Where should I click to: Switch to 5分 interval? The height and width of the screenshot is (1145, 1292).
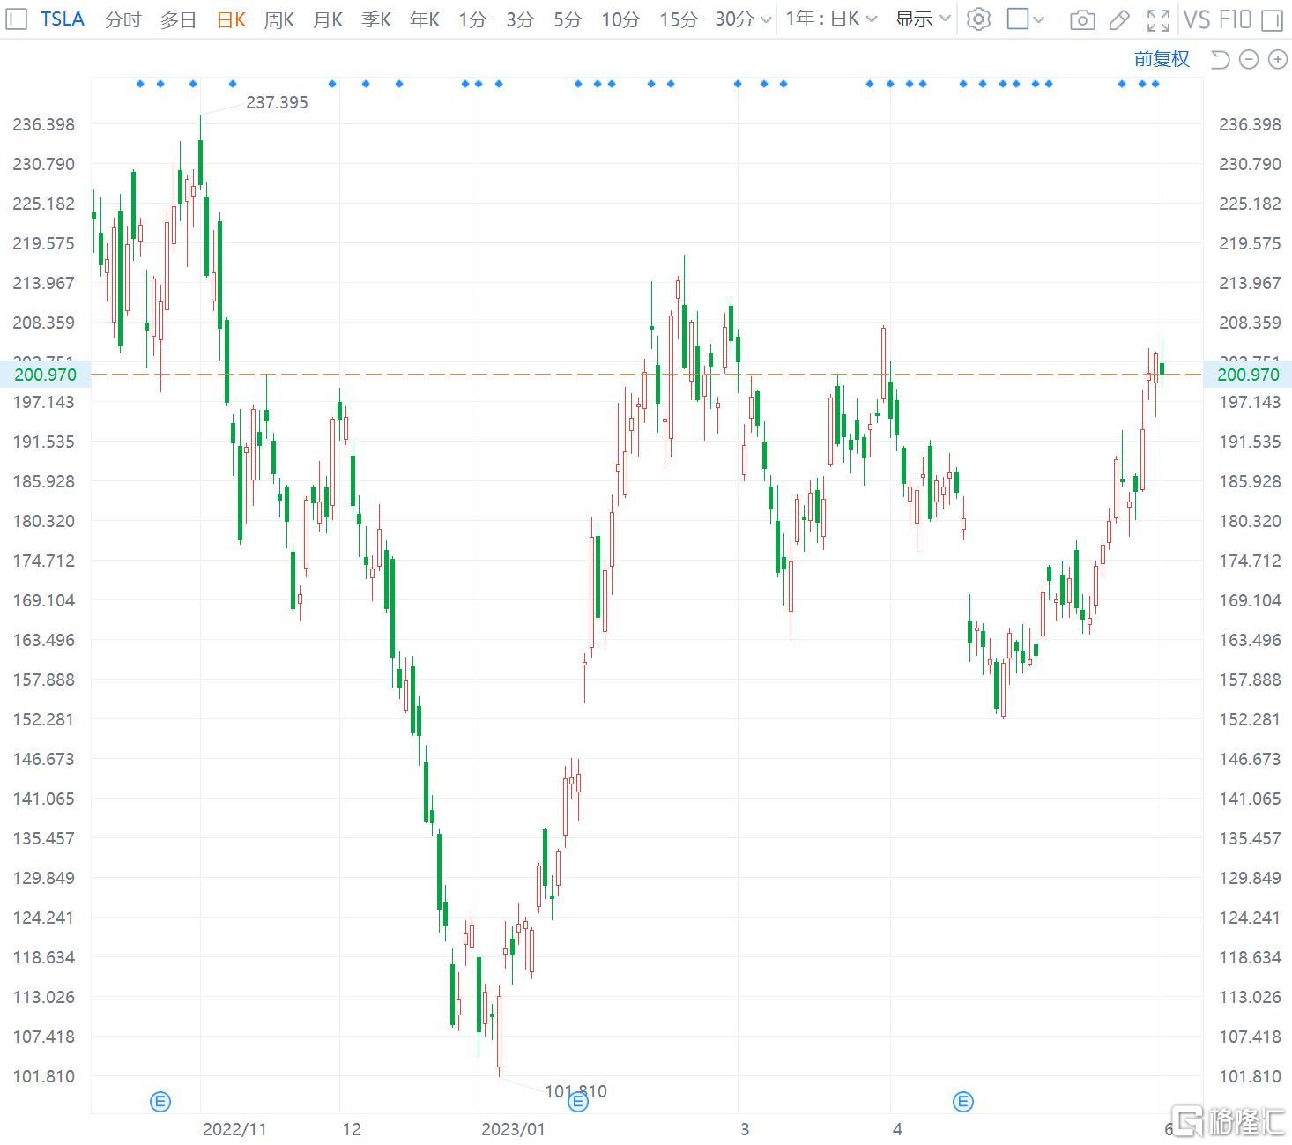pos(568,19)
